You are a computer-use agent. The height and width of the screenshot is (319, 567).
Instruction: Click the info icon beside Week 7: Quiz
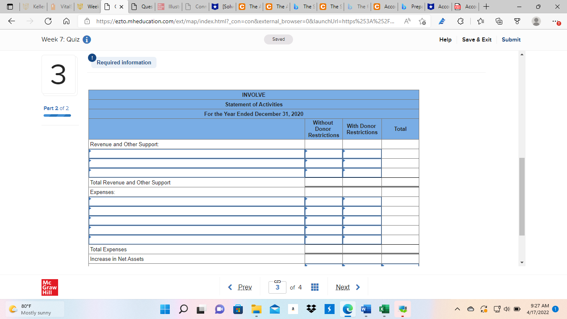[x=87, y=40]
